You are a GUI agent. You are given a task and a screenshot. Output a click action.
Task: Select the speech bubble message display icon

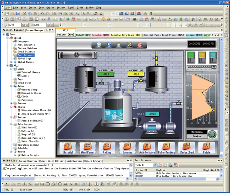(128, 19)
